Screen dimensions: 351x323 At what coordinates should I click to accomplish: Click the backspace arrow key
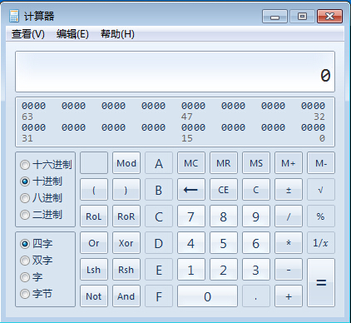click(x=191, y=190)
